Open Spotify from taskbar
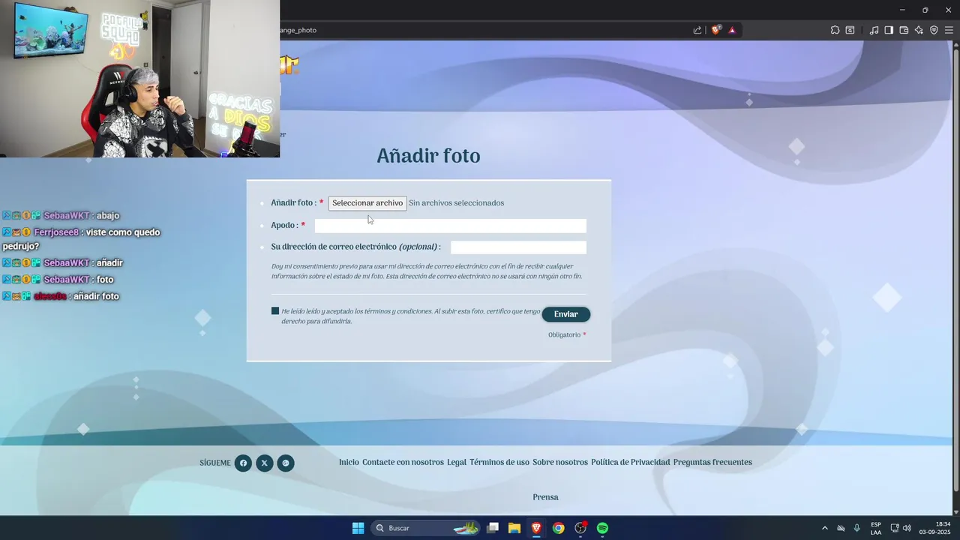This screenshot has height=540, width=960. pyautogui.click(x=602, y=528)
